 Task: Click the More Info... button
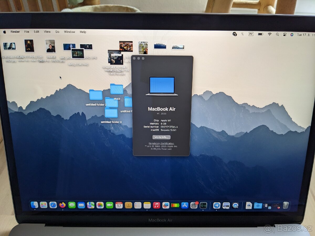pyautogui.click(x=161, y=137)
